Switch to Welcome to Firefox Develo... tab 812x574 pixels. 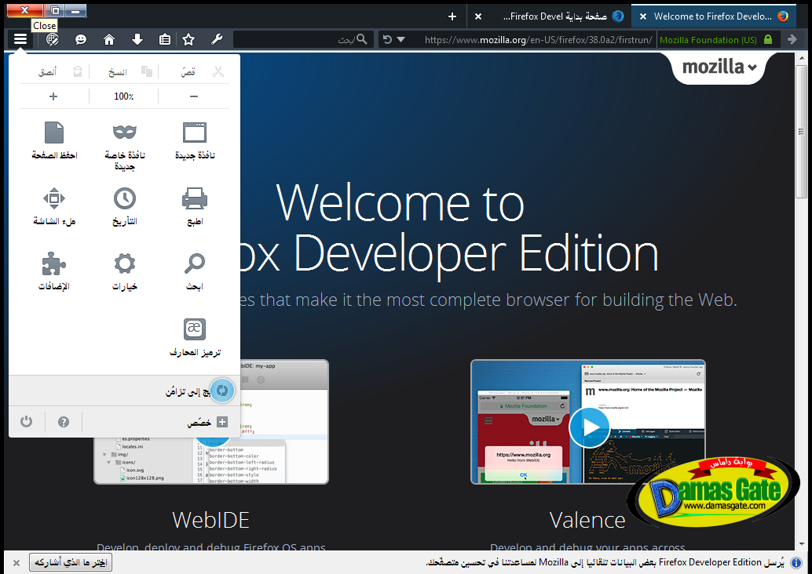pos(712,16)
